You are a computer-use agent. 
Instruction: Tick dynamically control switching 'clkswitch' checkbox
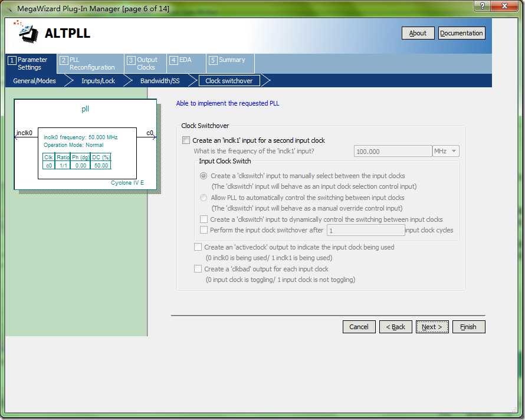pos(204,219)
